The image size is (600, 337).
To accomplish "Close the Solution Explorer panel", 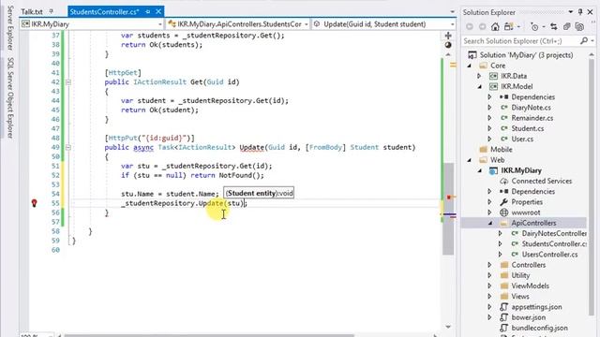I will (590, 12).
